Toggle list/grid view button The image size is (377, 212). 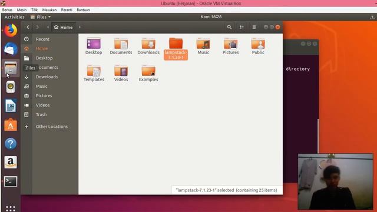(242, 27)
